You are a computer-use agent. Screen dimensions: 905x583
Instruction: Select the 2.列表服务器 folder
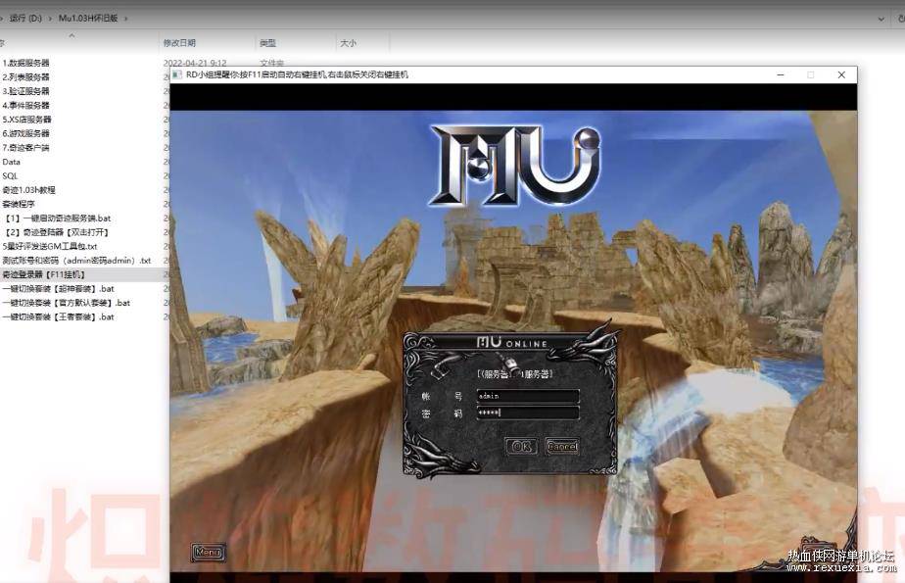(26, 76)
